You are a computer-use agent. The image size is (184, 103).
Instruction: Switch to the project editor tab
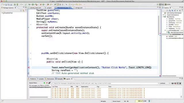coord(49,8)
